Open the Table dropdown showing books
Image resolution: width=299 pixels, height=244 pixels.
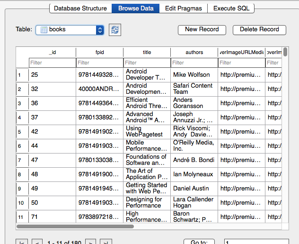tap(70, 30)
